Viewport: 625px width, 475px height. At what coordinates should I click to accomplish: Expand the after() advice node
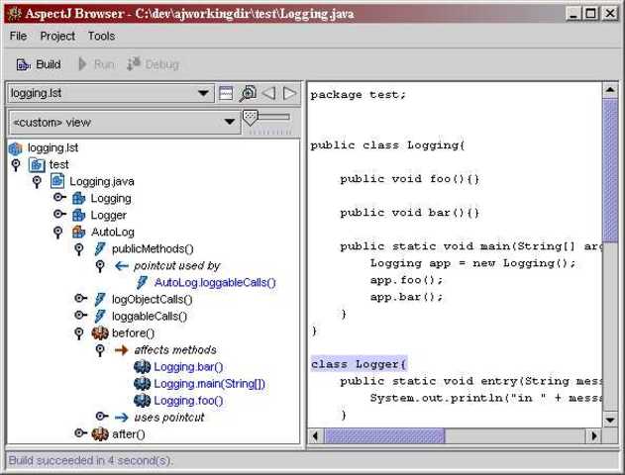(x=81, y=432)
